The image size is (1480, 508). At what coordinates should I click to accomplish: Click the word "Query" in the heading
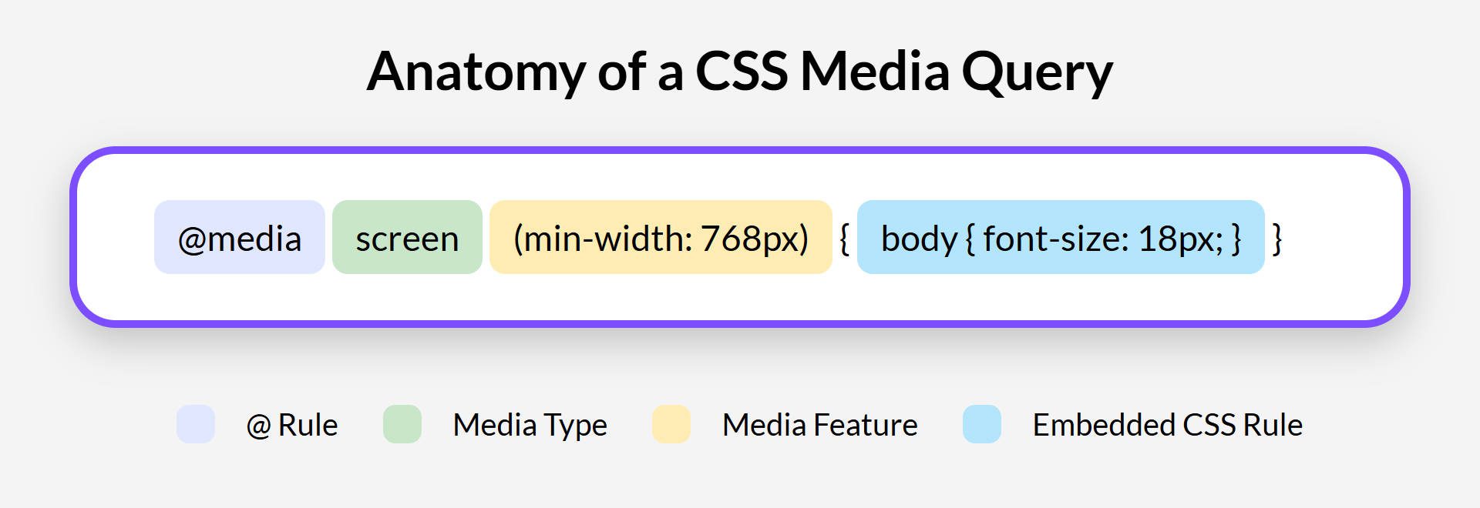[x=1037, y=72]
